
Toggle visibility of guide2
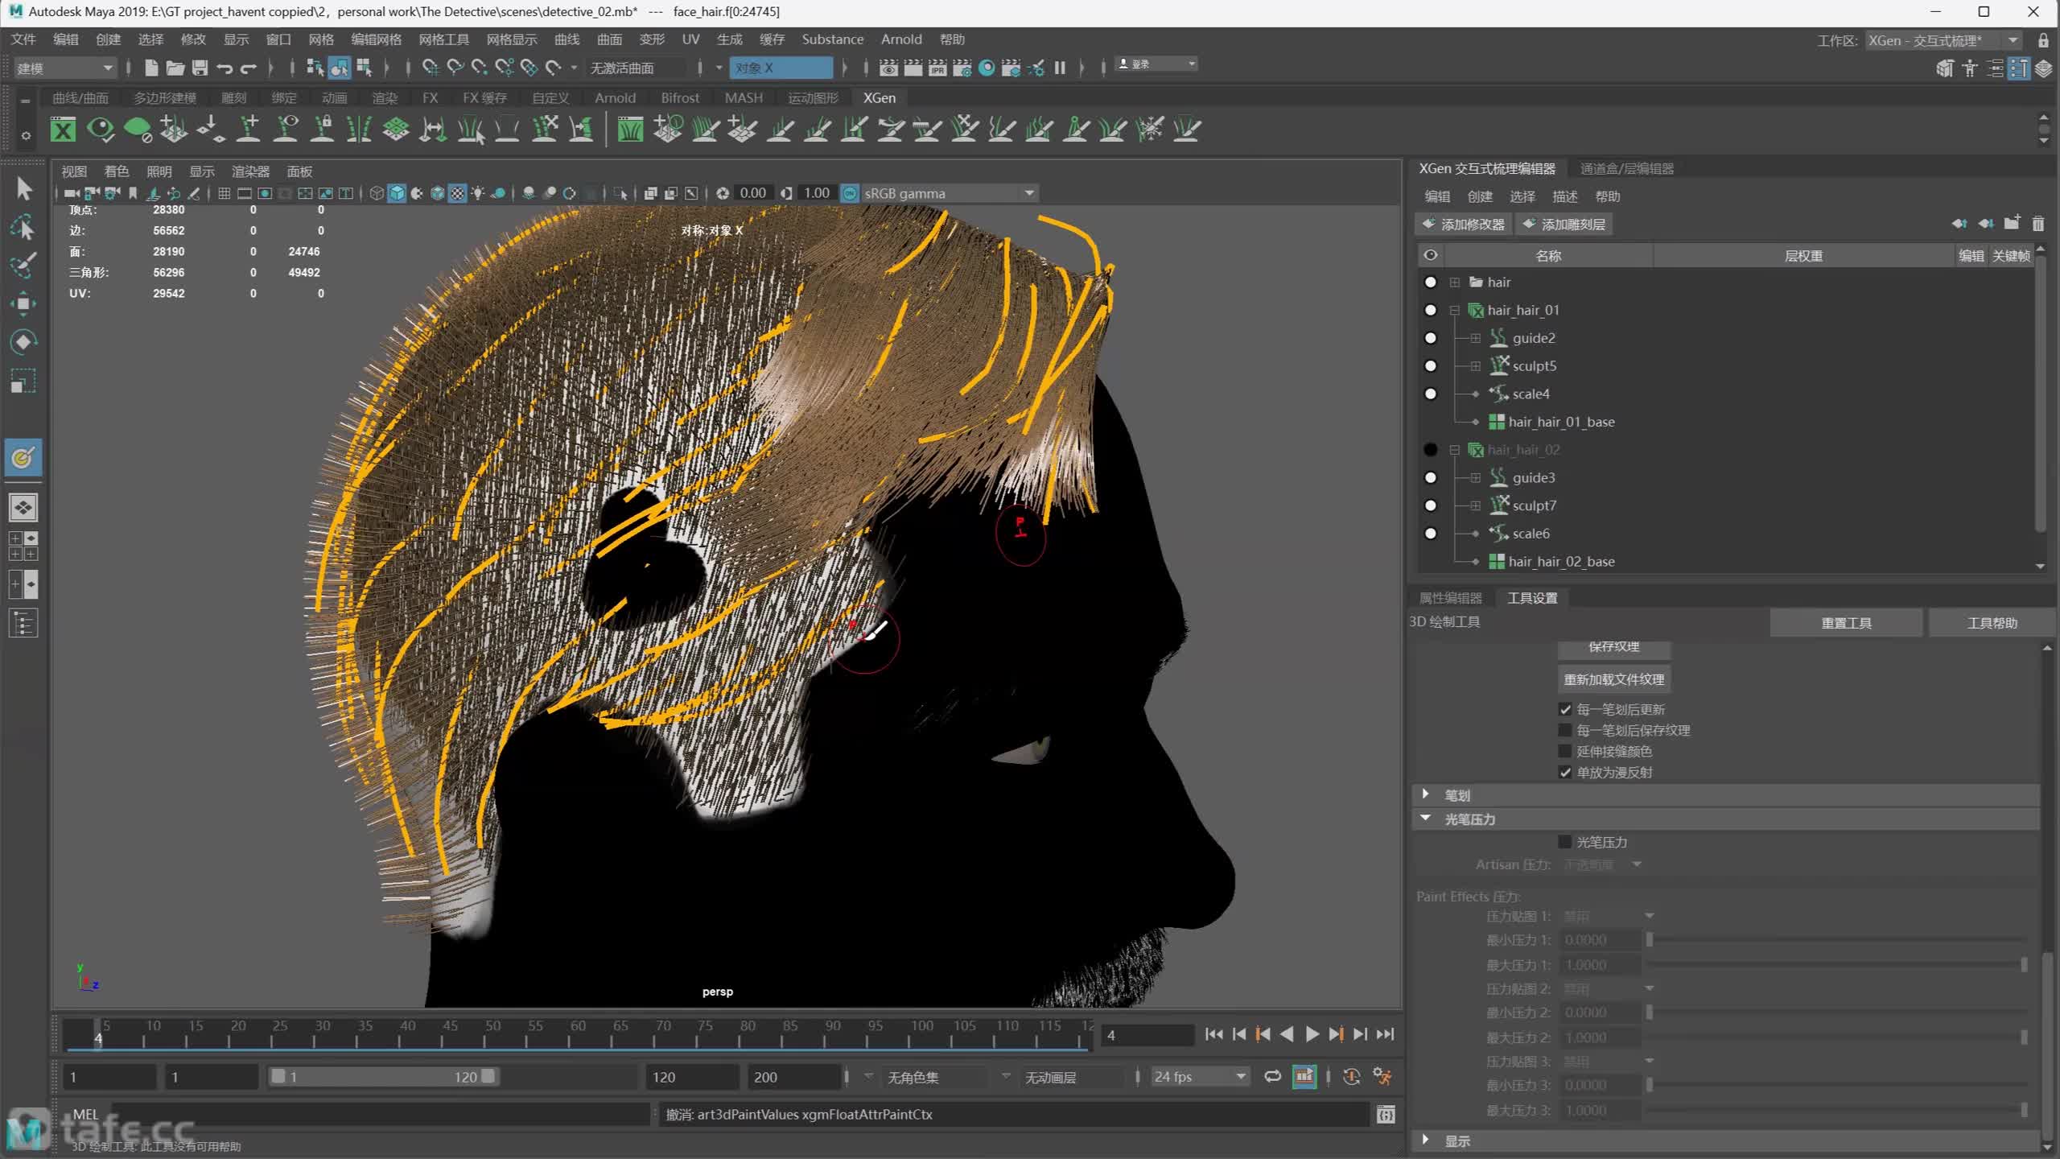1430,338
